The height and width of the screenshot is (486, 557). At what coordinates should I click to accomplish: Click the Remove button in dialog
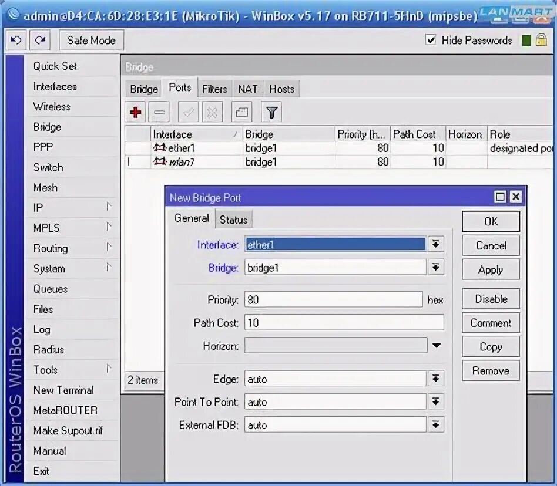(x=491, y=371)
